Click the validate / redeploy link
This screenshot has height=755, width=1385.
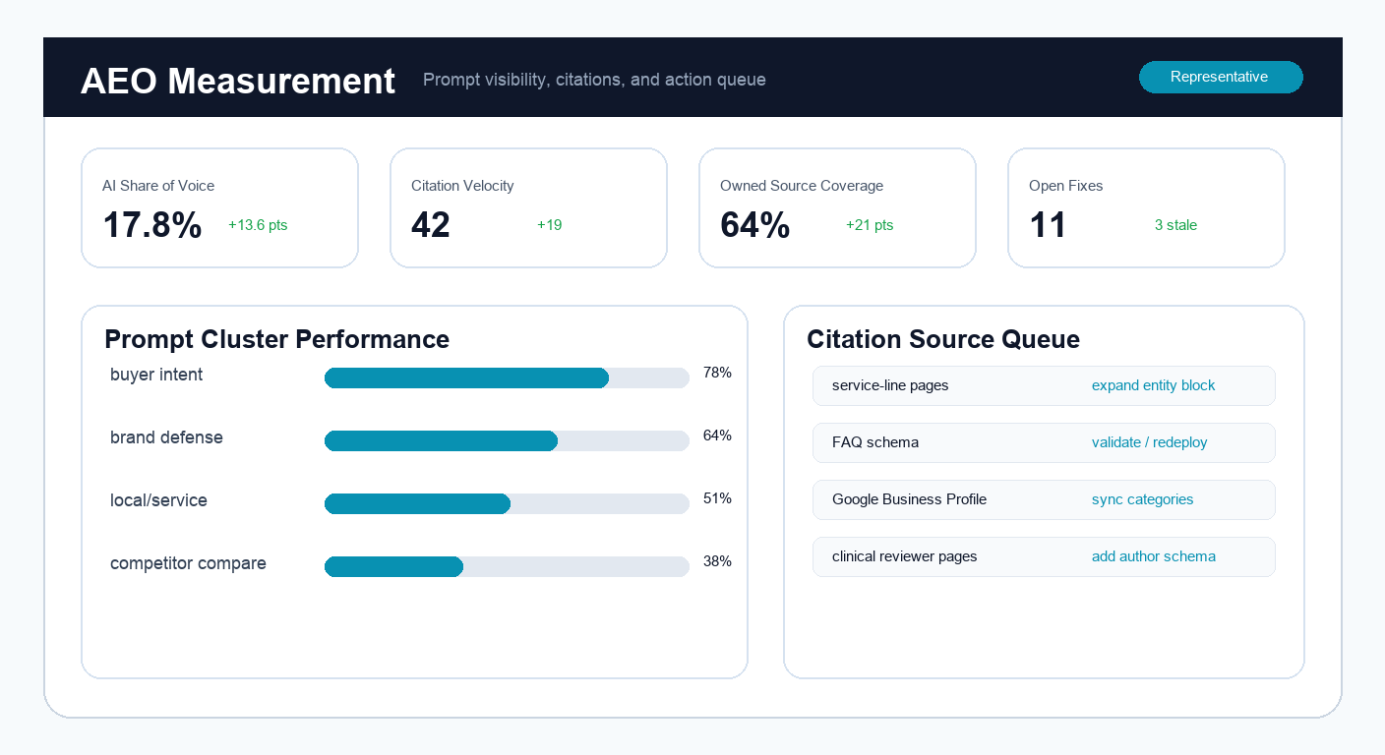point(1149,442)
